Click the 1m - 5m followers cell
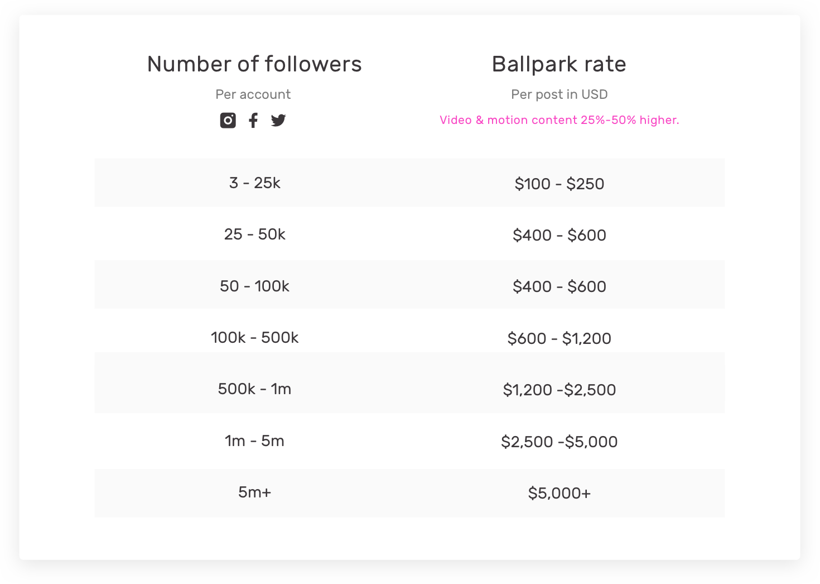The image size is (820, 584). point(254,441)
